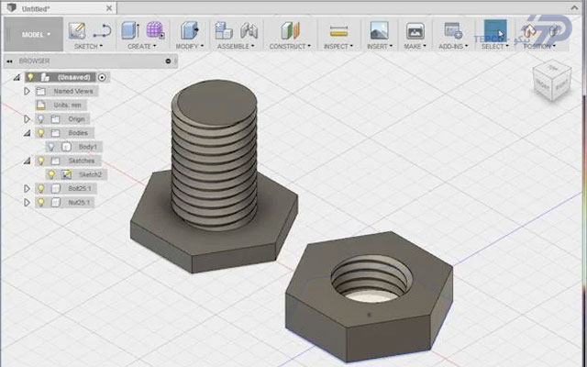Image resolution: width=587 pixels, height=367 pixels.
Task: Collapse the Bodies folder tree arrow
Action: point(27,133)
